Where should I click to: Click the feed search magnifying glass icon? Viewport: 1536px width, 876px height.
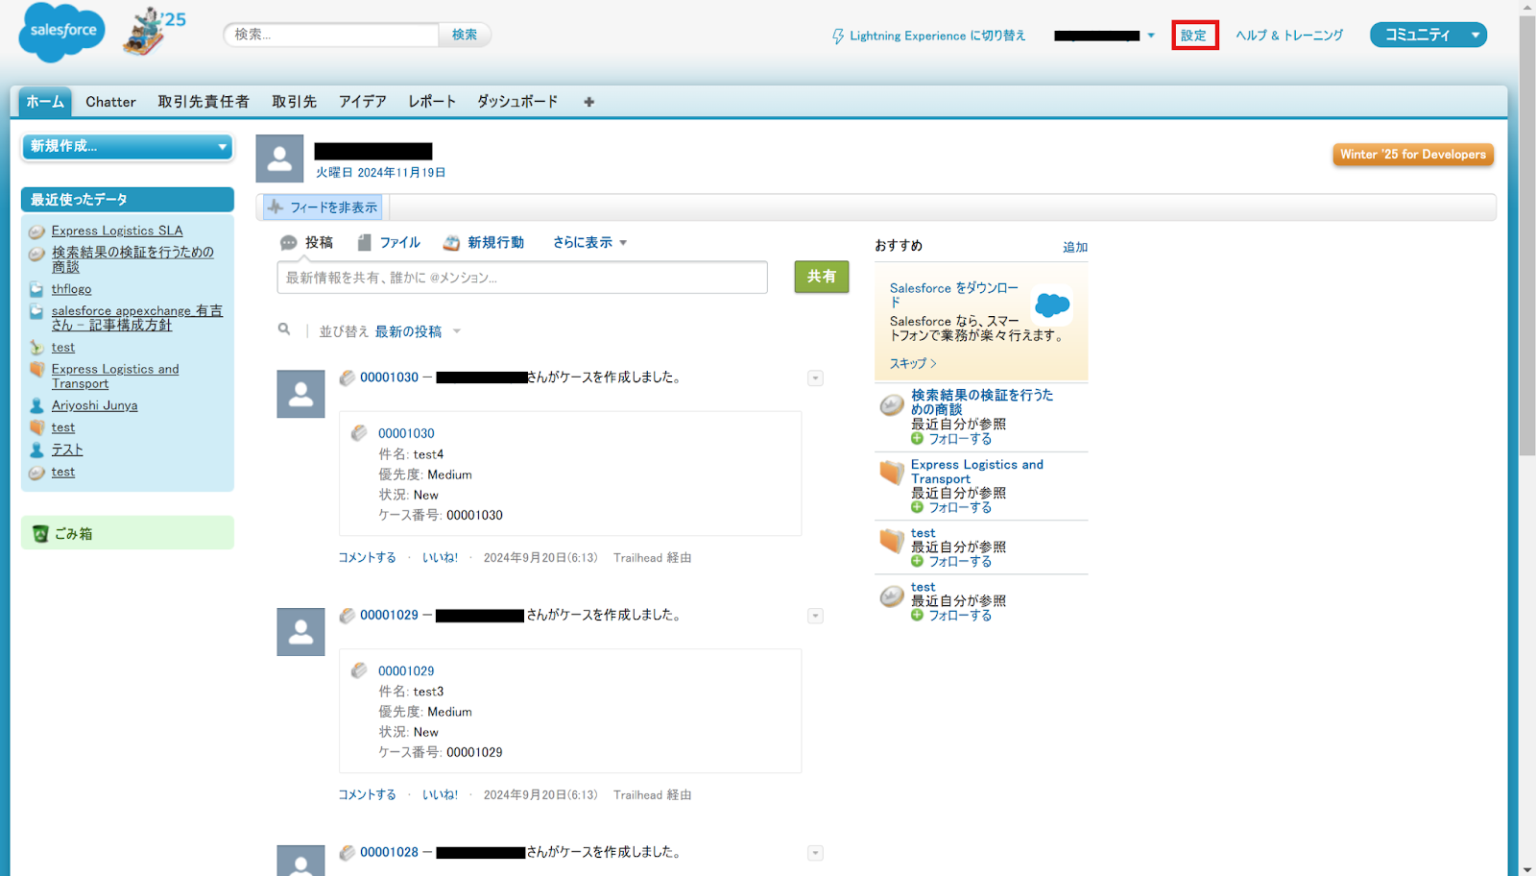coord(284,329)
